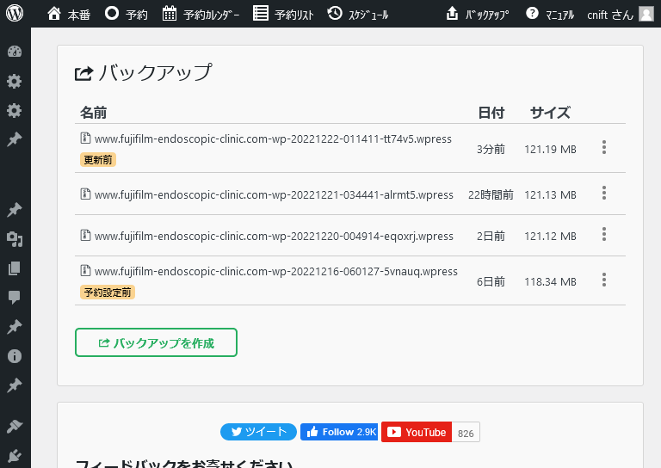The width and height of the screenshot is (661, 468).
Task: Click the 6日前 date cell
Action: click(x=491, y=281)
